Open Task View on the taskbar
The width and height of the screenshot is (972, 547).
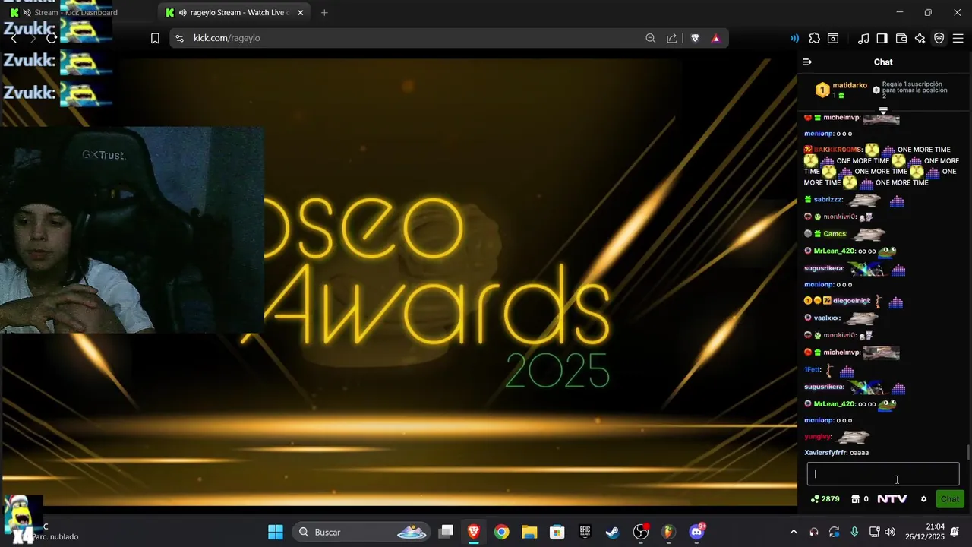point(447,532)
